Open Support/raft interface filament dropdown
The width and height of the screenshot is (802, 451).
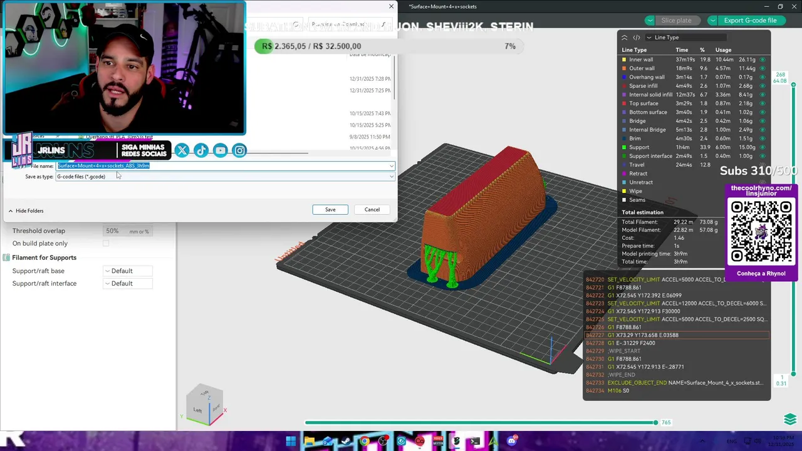click(128, 283)
